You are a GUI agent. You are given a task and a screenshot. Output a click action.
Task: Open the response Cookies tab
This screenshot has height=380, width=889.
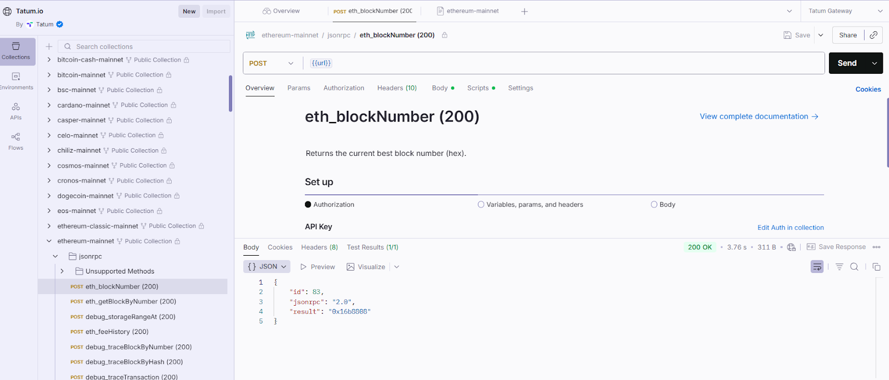280,247
